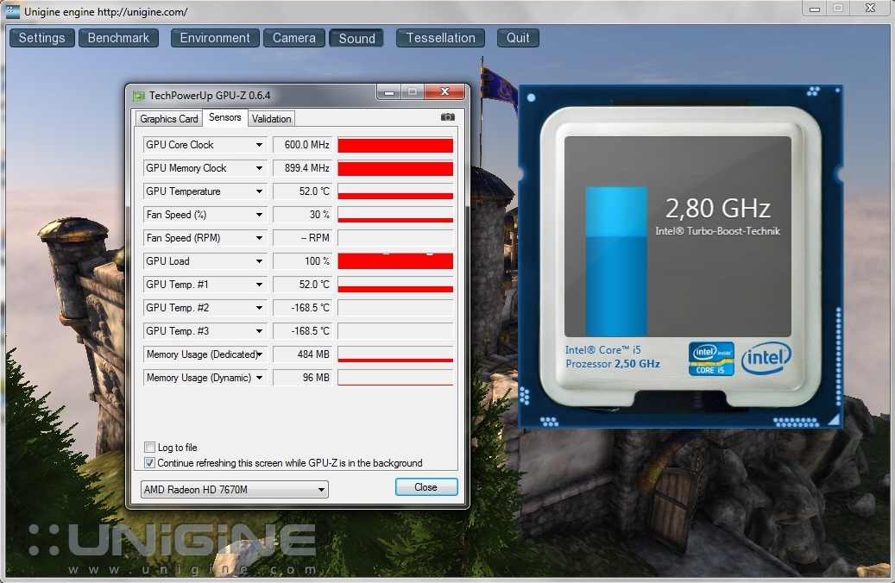
Task: Open the Memory Usage (Dynamic) dropdown
Action: [259, 378]
